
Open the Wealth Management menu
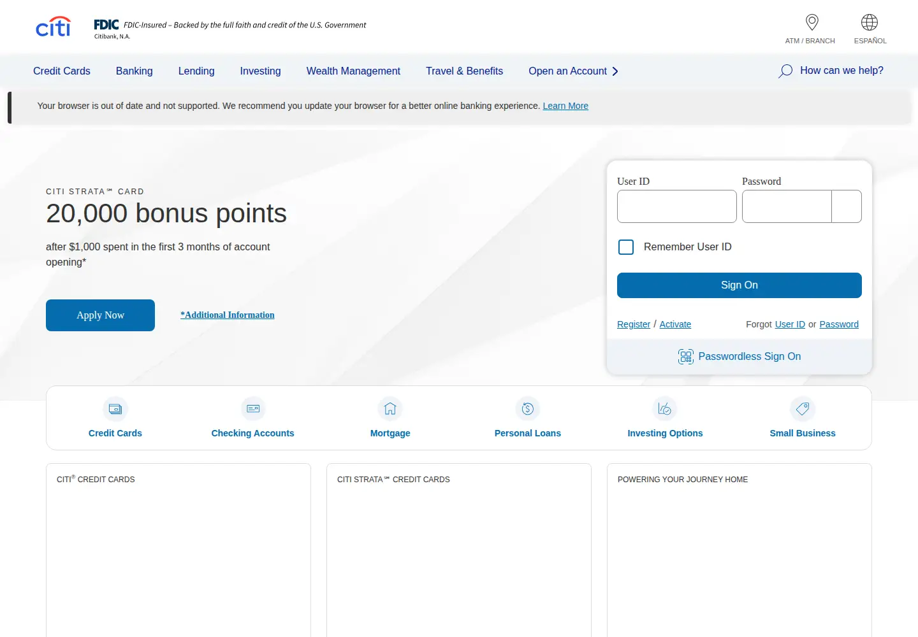(x=353, y=71)
